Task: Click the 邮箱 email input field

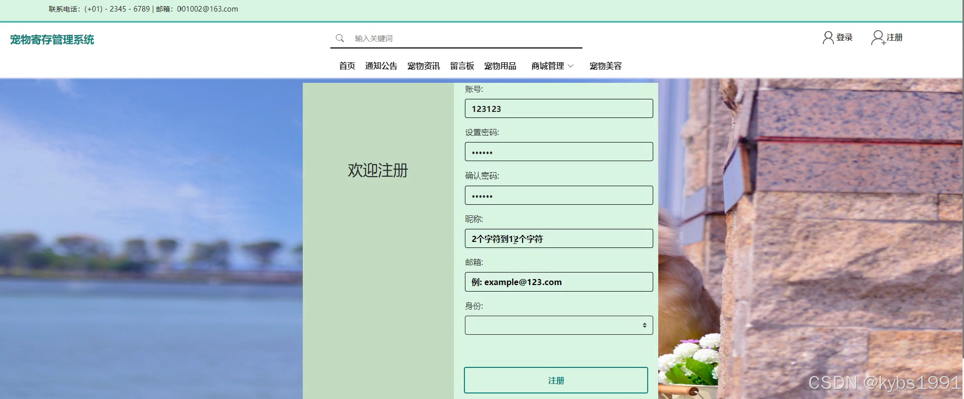Action: pos(559,282)
